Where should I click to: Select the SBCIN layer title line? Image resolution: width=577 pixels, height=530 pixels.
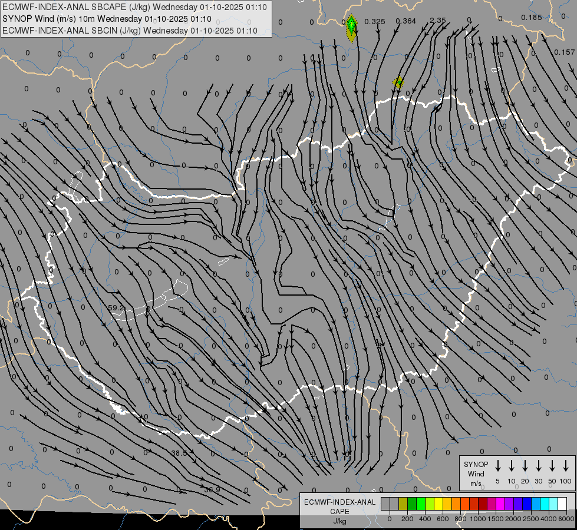(x=130, y=30)
